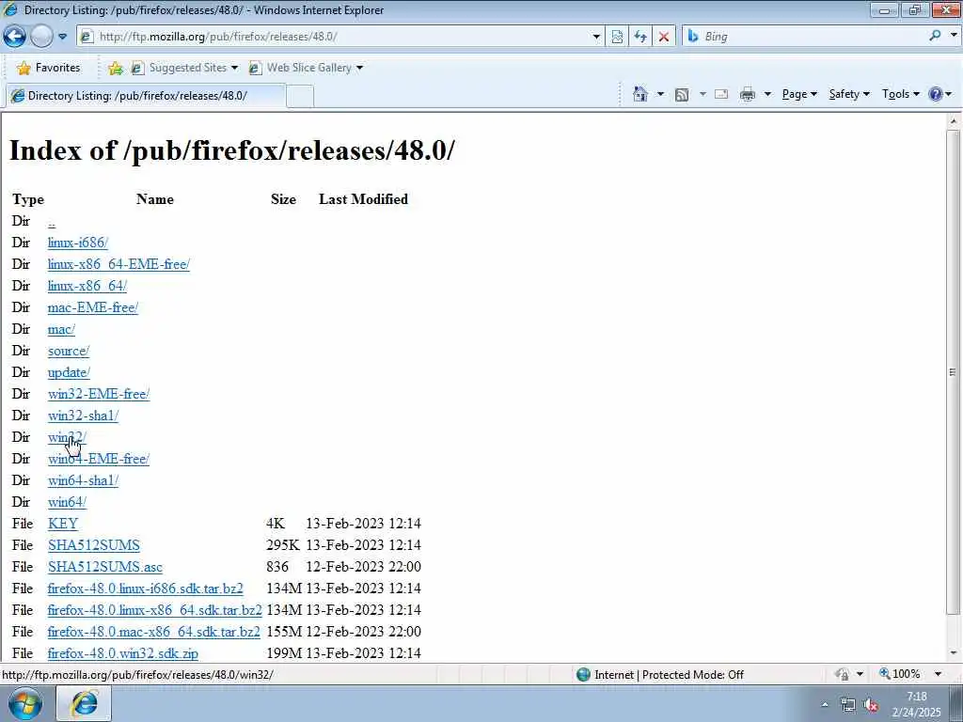
Task: Open Web Slice Gallery favorites item
Action: (306, 68)
